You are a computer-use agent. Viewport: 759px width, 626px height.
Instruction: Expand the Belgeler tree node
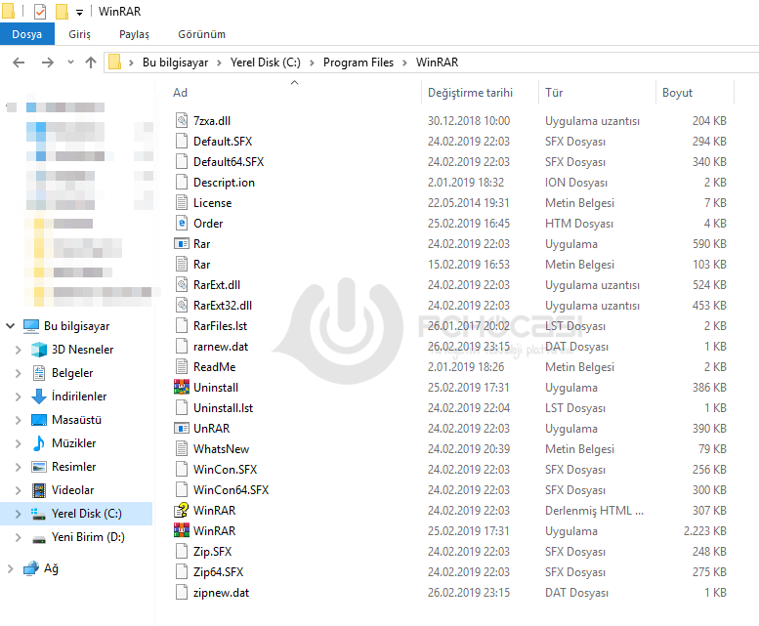(18, 373)
